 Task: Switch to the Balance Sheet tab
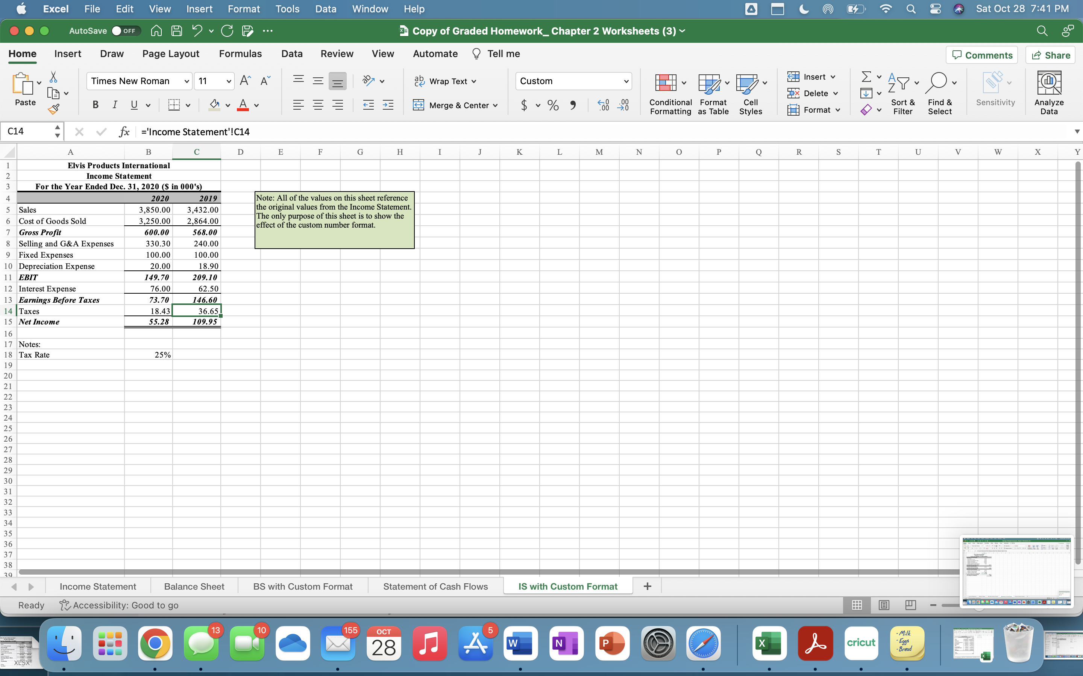[194, 587]
